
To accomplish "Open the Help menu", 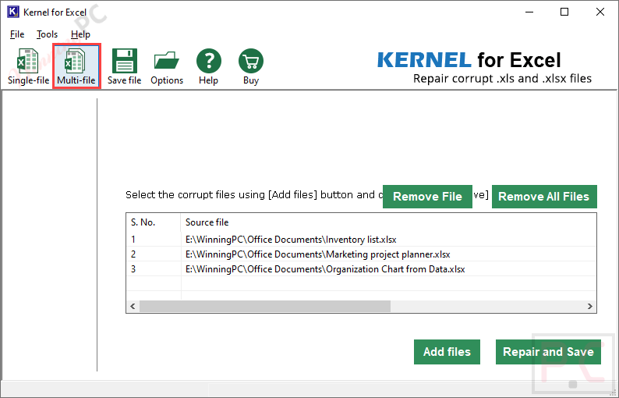I will click(x=80, y=34).
